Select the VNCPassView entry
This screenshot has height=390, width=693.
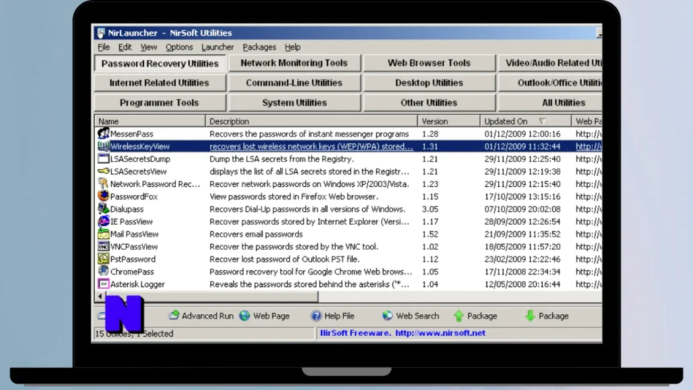[x=134, y=246]
